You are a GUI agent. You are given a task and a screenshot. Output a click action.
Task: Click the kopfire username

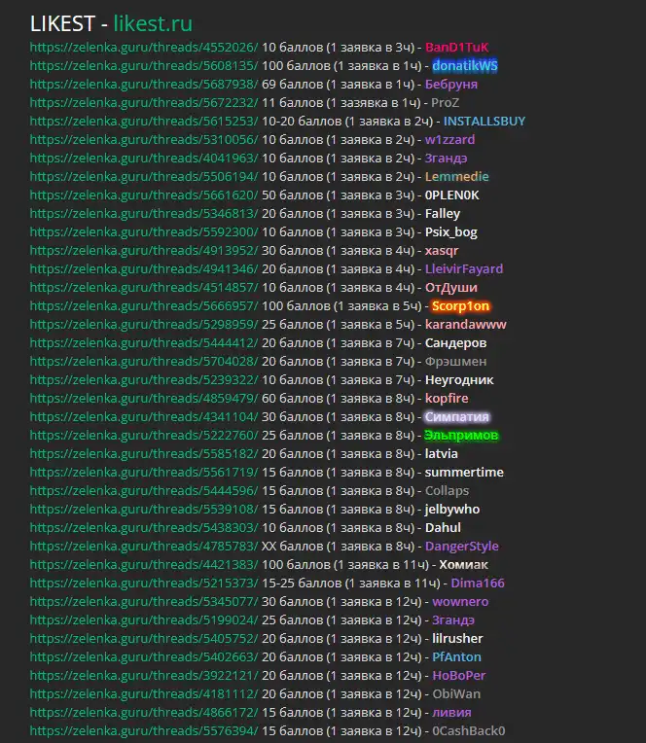tap(447, 399)
